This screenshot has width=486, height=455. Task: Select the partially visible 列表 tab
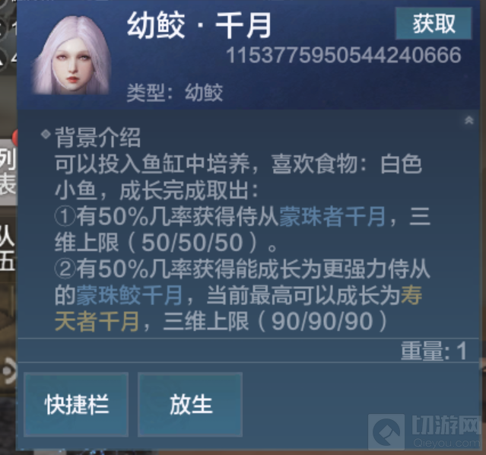coord(8,171)
